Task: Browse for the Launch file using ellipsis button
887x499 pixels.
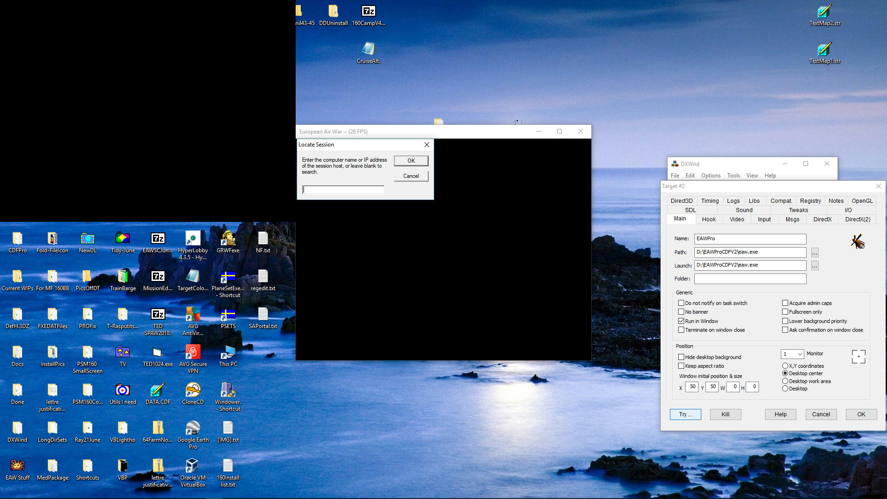Action: (814, 266)
